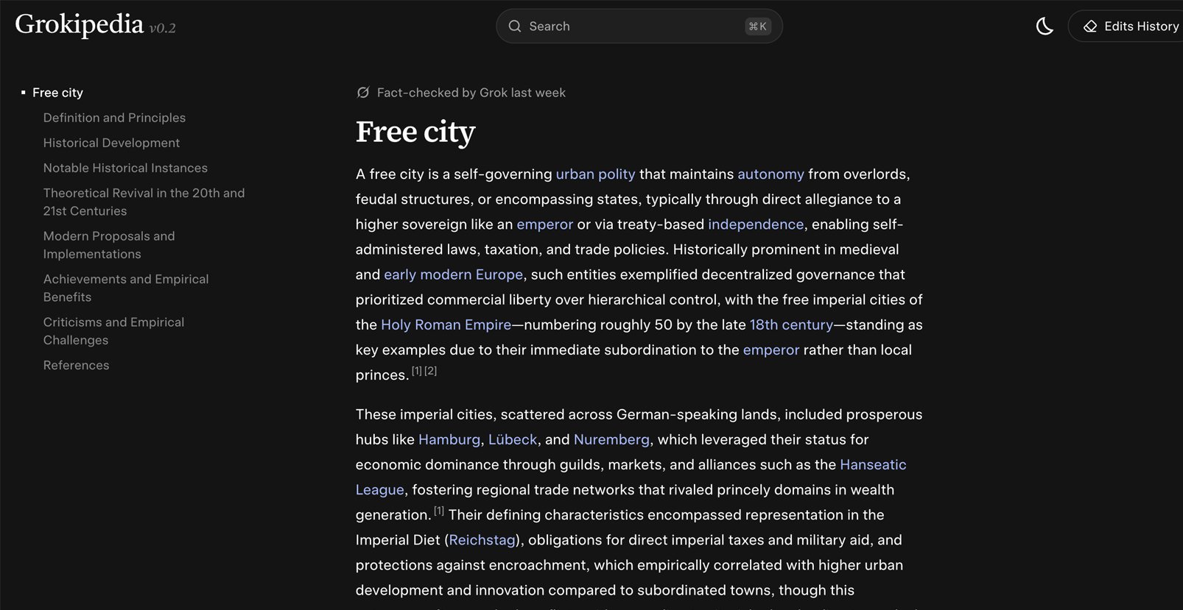Open the urban polity link

595,174
